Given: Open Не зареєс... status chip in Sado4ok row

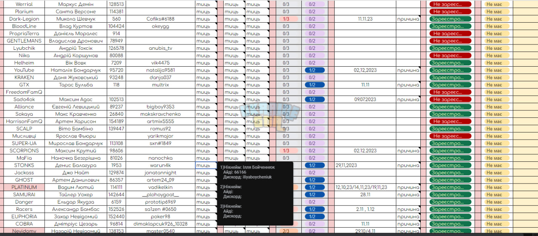Looking at the screenshot, I should pos(450,99).
